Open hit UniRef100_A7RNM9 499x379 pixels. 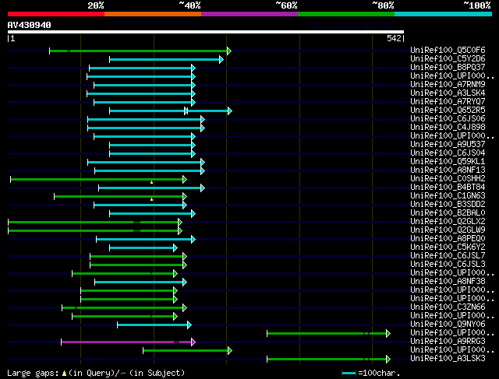click(448, 85)
